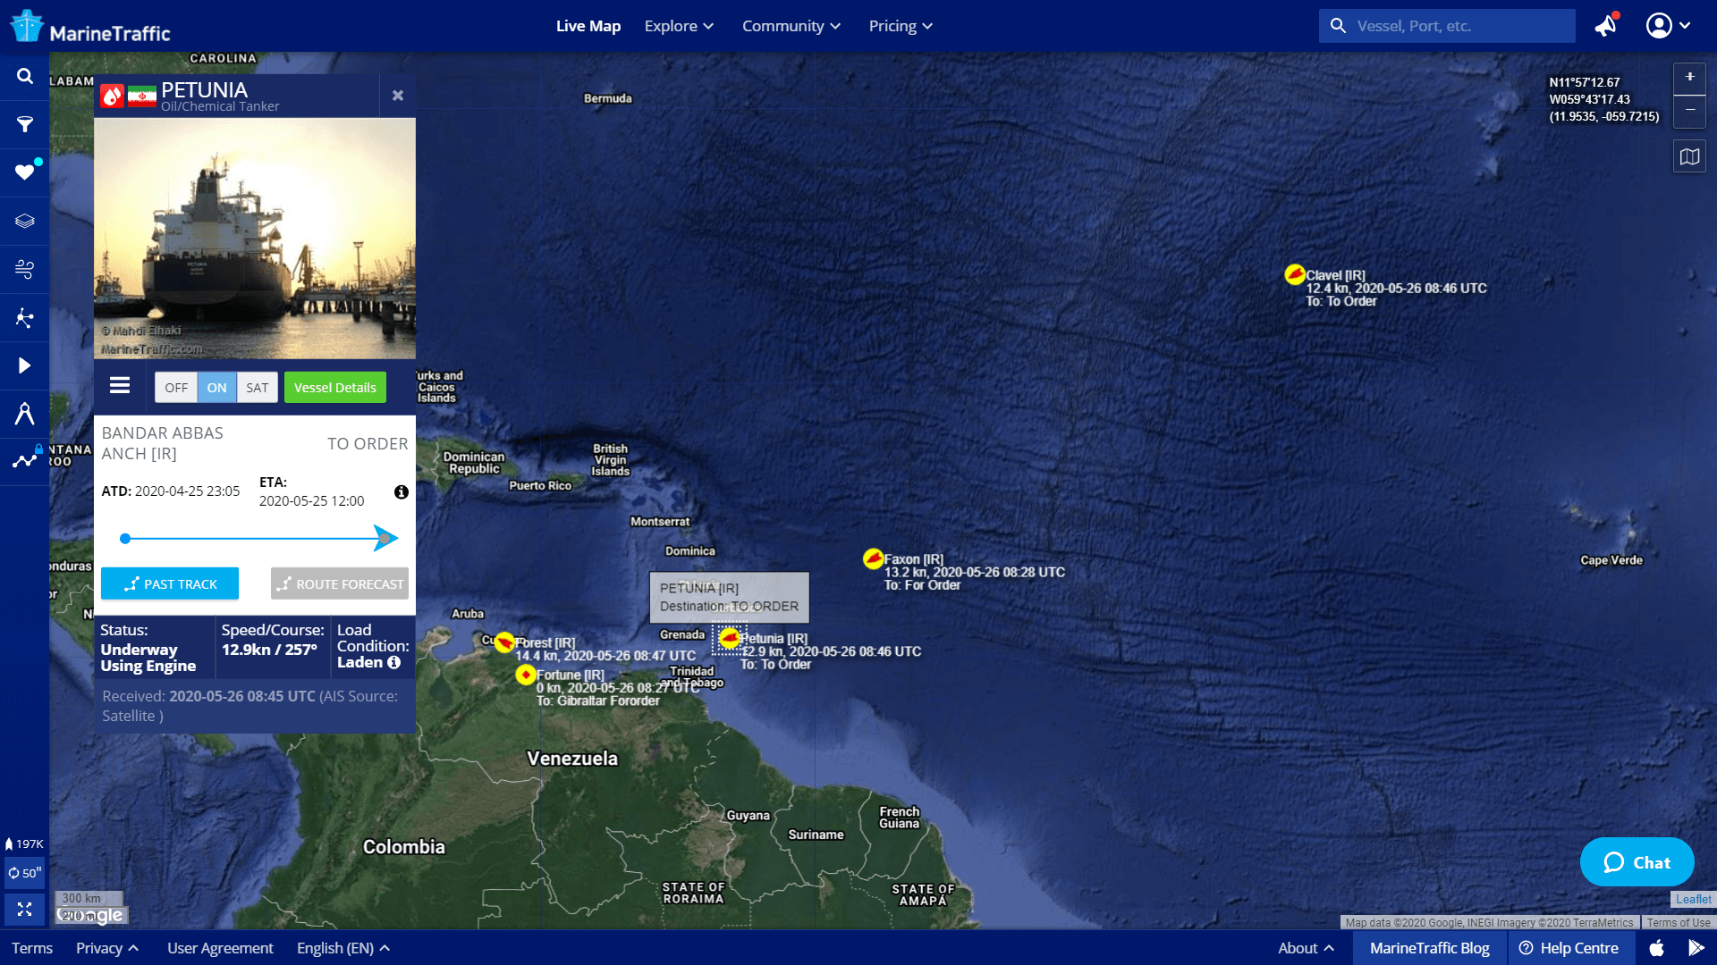1717x965 pixels.
Task: Expand the Privacy footer menu
Action: click(107, 948)
